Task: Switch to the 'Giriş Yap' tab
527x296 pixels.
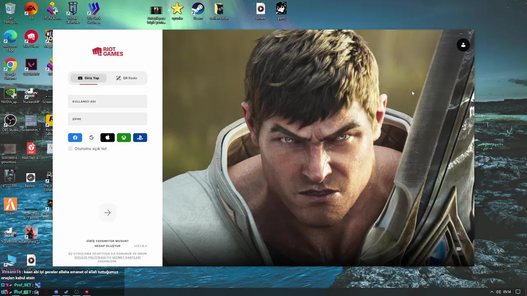Action: pos(89,78)
